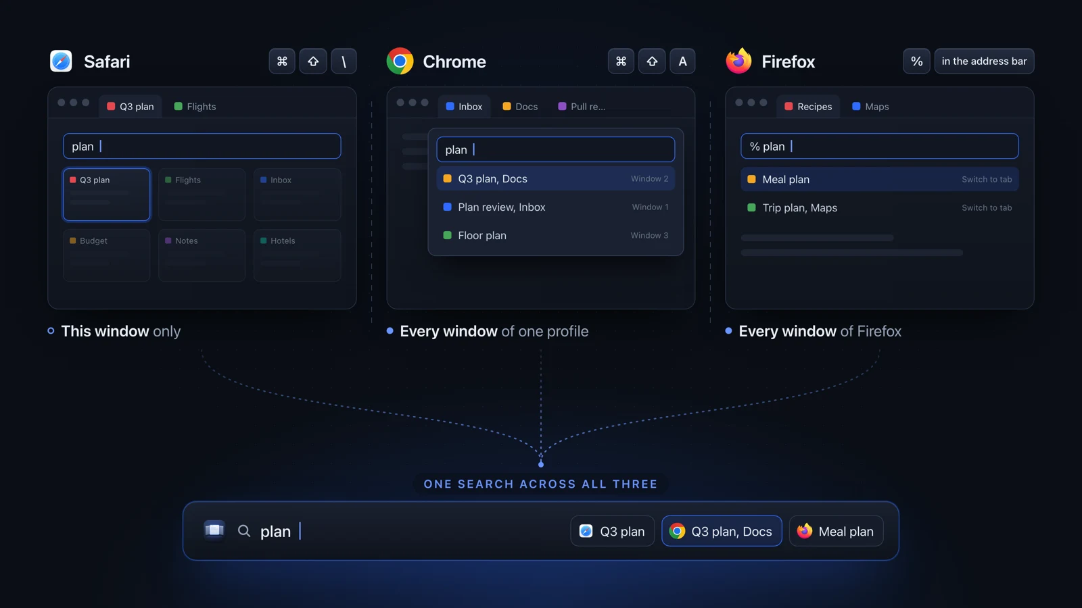Select the Inbox tab in Chrome
Screen dimensions: 1082x608
[464, 106]
